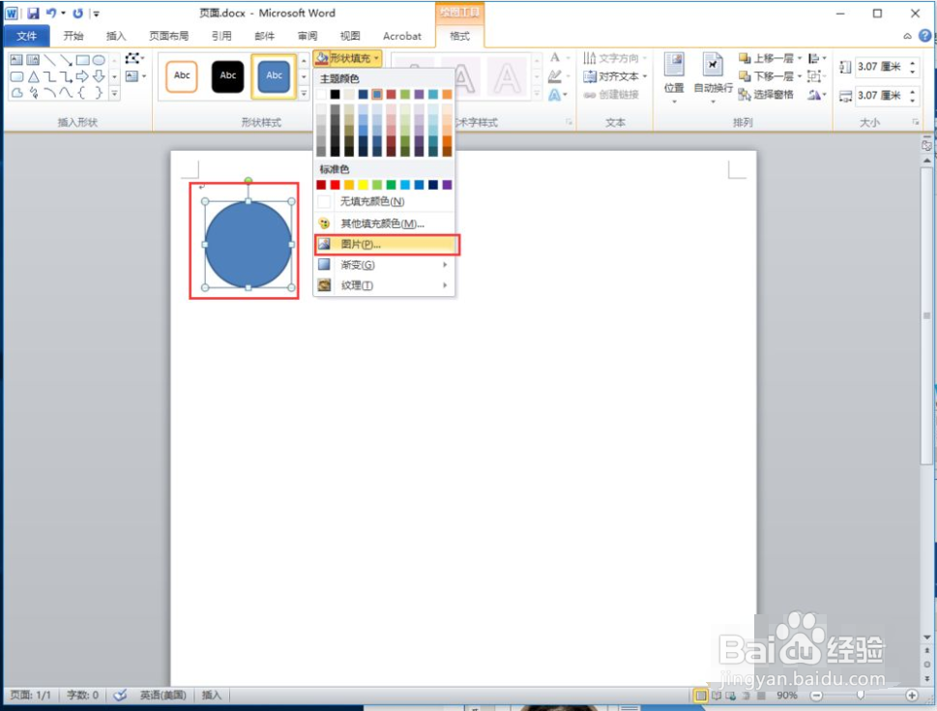937x711 pixels.
Task: Open the Acrobat tab
Action: [x=402, y=36]
